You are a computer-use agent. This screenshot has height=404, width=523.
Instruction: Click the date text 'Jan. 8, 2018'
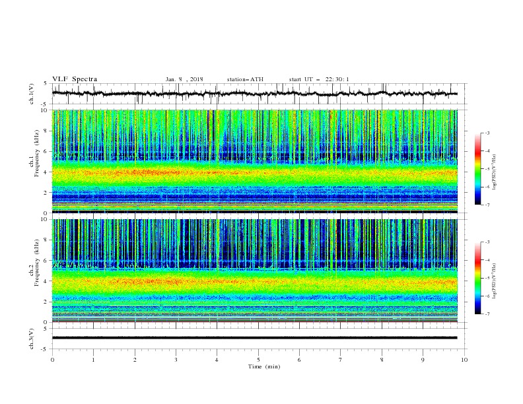click(184, 79)
